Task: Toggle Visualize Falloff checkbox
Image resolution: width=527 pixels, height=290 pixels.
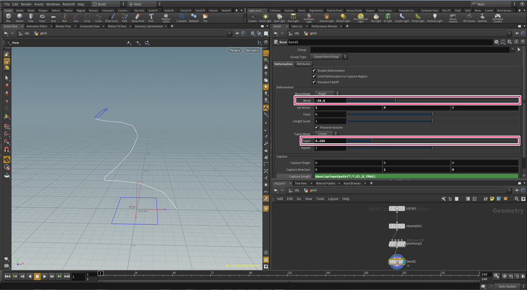Action: [314, 82]
